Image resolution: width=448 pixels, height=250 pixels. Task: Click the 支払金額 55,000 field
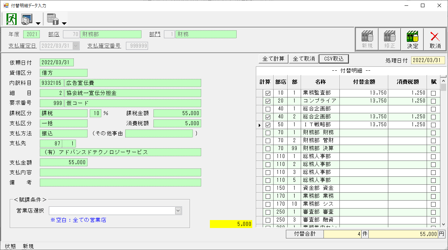tap(64, 162)
